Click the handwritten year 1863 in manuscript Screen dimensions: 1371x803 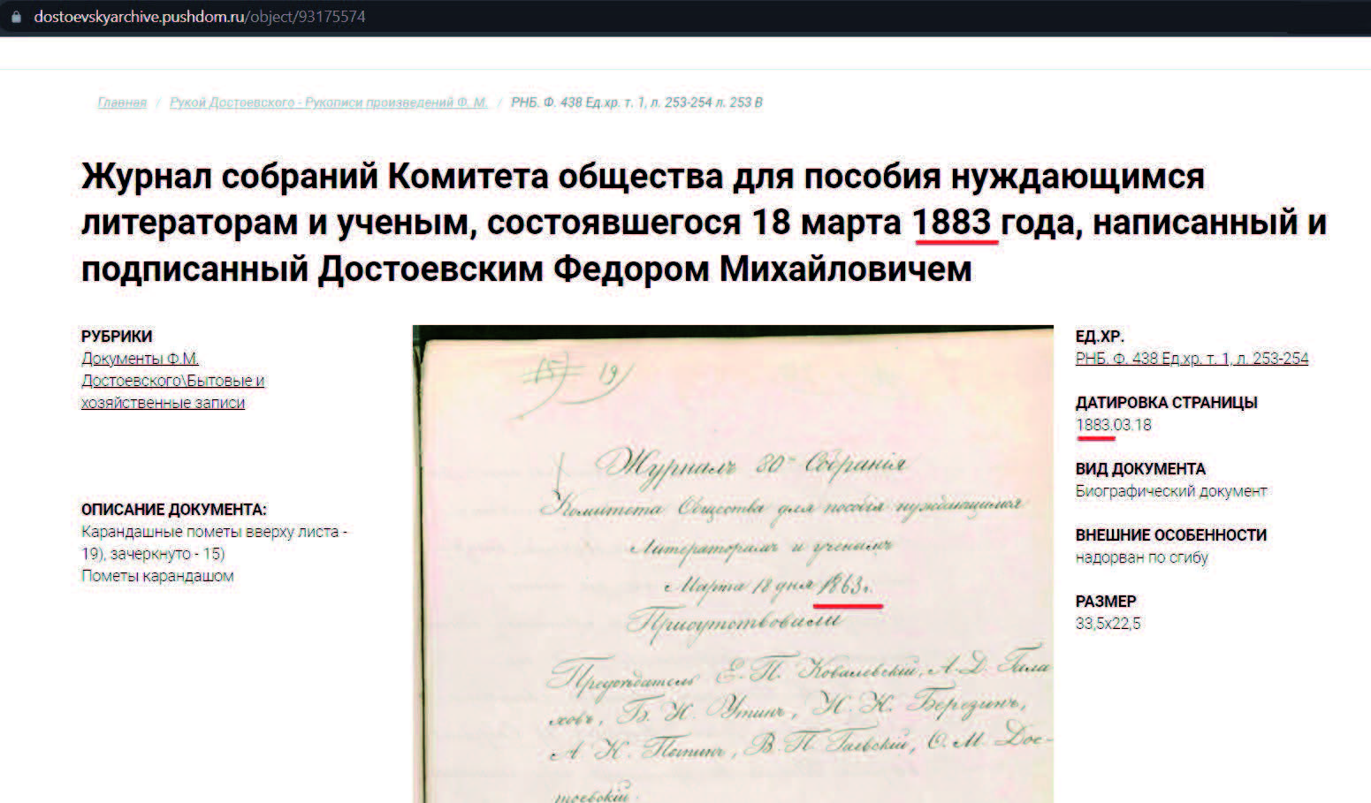845,586
